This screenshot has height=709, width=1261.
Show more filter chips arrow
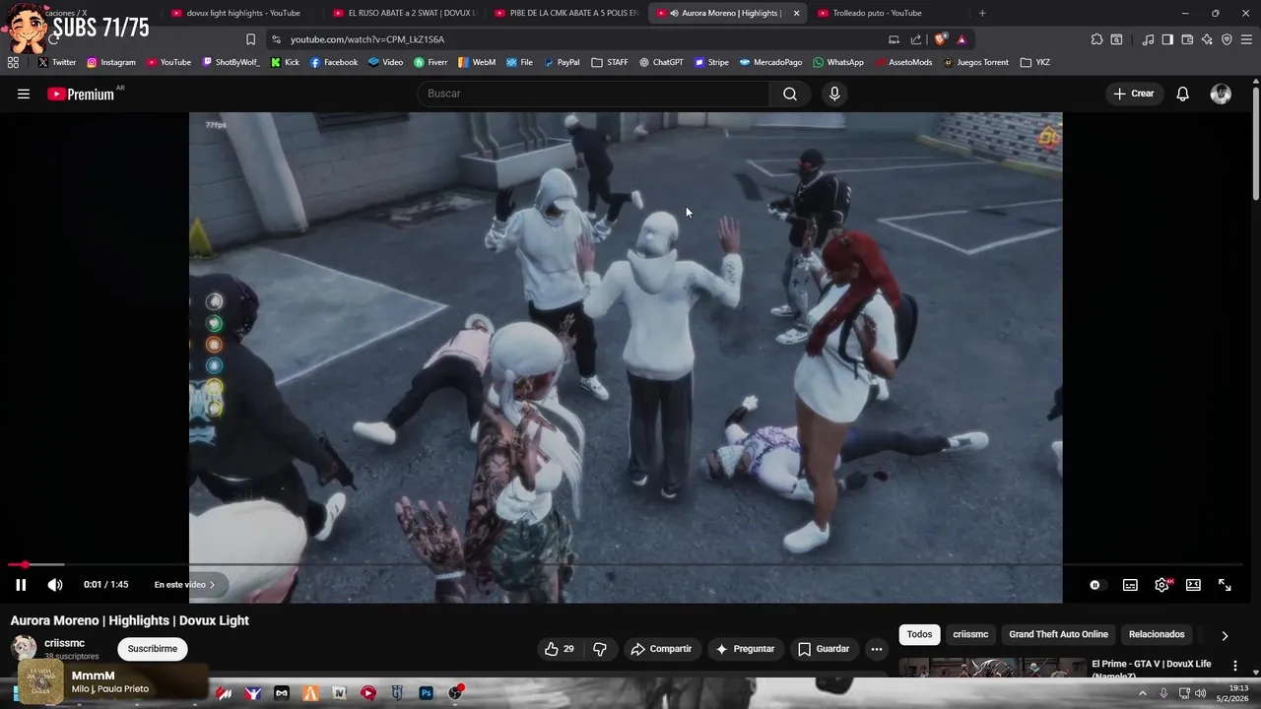1225,635
